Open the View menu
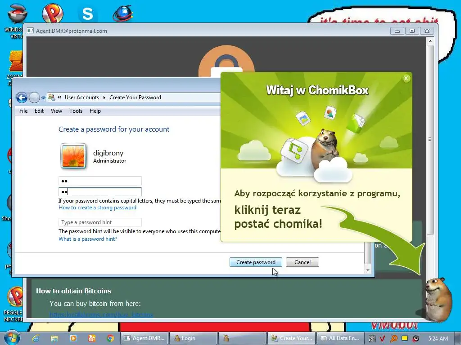The width and height of the screenshot is (461, 345). pyautogui.click(x=56, y=111)
